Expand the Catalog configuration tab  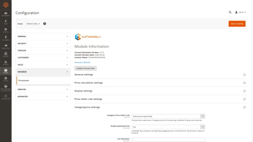[x=43, y=50]
